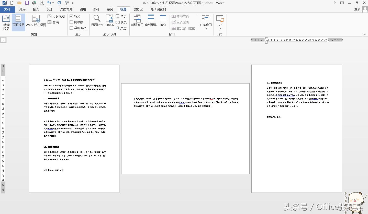This screenshot has height=214, width=368.
Task: Click the Save icon in Quick Access Toolbar
Action: pos(26,3)
